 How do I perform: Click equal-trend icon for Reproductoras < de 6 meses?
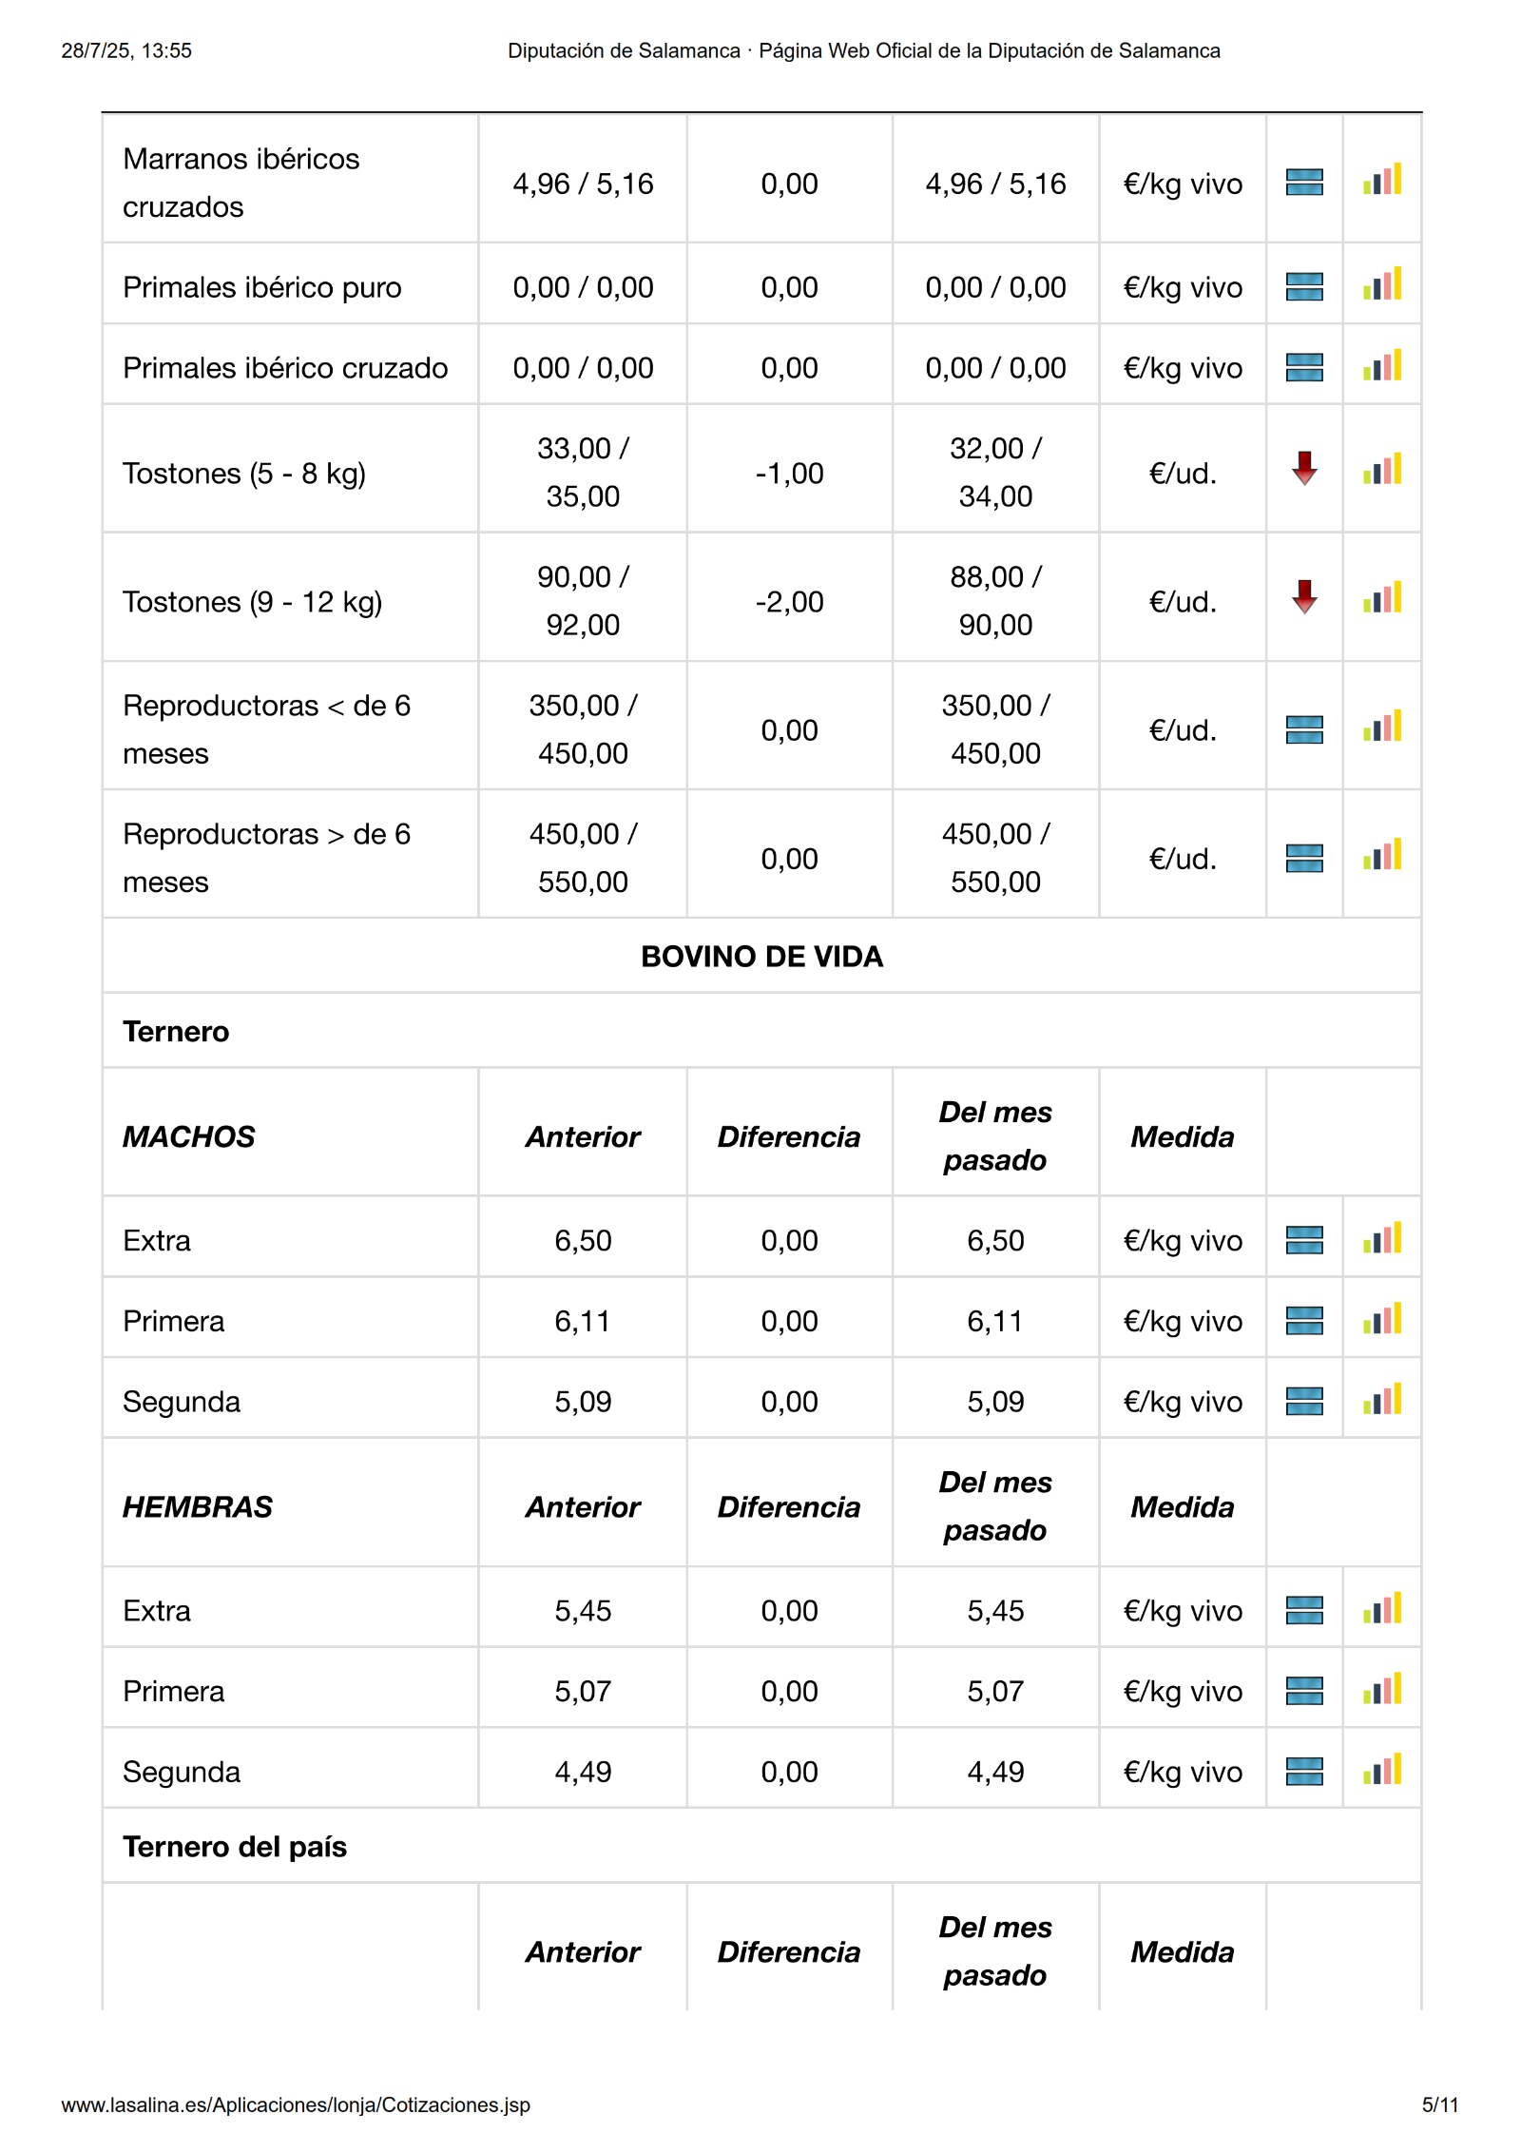pos(1304,729)
